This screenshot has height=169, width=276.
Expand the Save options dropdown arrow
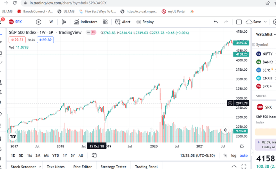[x=265, y=22]
